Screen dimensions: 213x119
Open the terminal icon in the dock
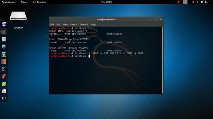[x=4, y=32]
